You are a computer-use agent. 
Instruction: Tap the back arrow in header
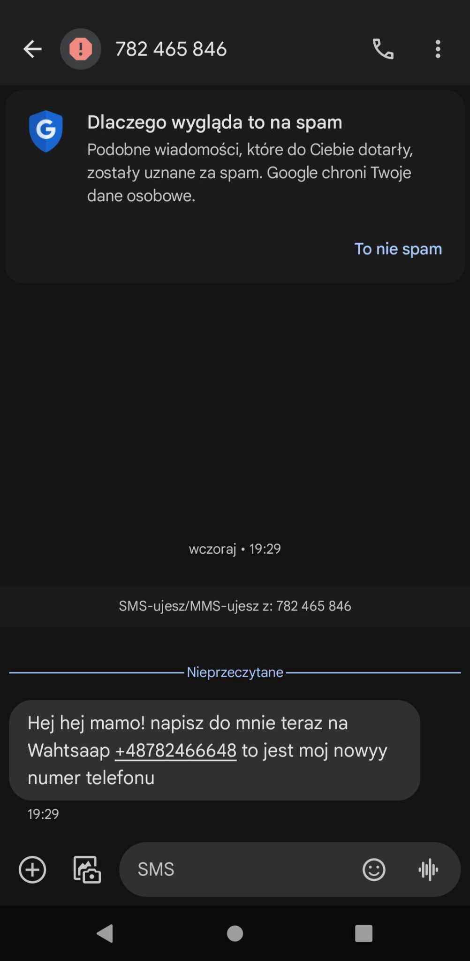point(32,49)
